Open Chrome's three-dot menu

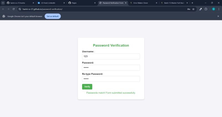click(x=219, y=9)
